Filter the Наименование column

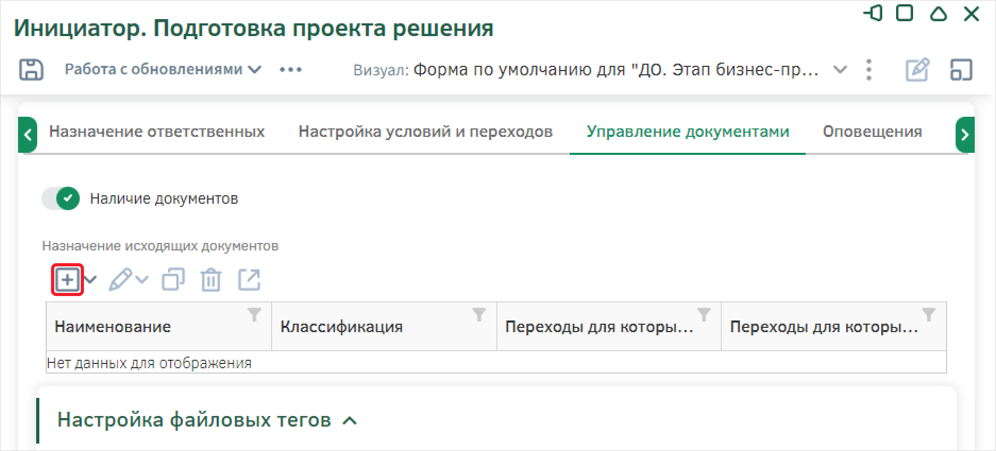(x=255, y=315)
